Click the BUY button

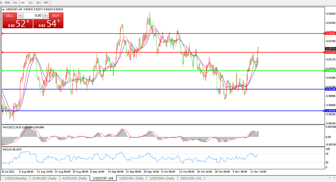tap(56, 16)
